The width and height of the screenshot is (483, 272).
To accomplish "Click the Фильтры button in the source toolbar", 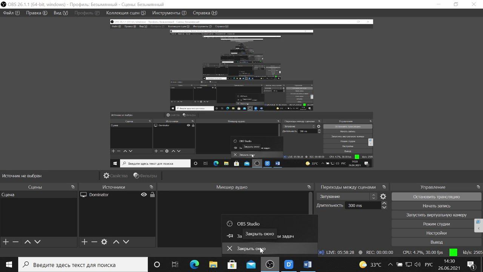I will pos(145,176).
